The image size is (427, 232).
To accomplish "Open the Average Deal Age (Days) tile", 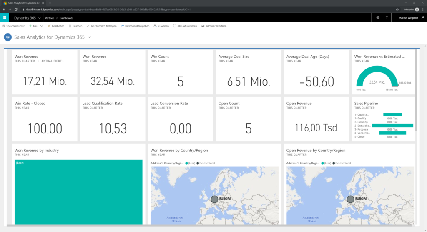I will click(x=316, y=72).
